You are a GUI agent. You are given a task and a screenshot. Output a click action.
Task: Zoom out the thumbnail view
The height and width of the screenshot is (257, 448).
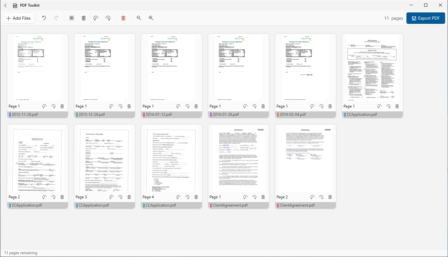(x=139, y=18)
